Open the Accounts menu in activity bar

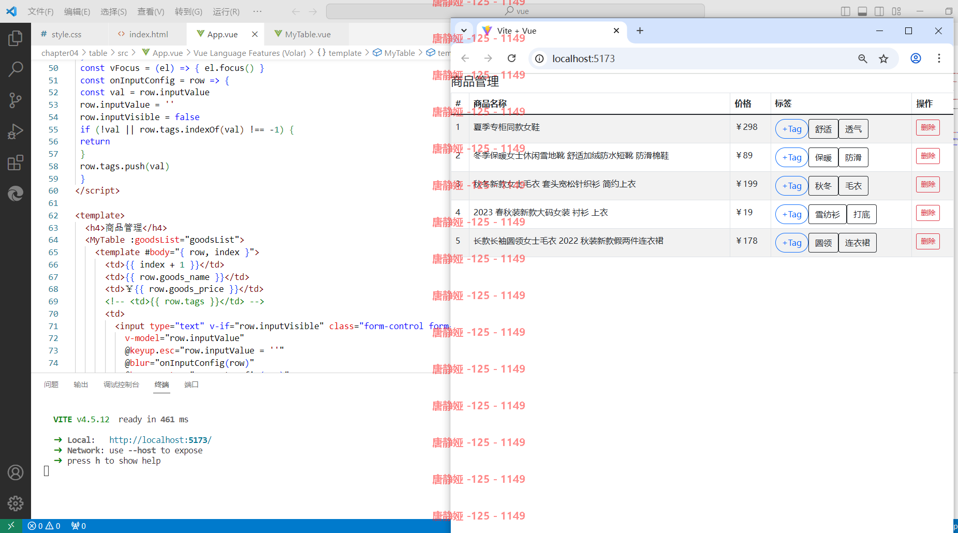16,472
